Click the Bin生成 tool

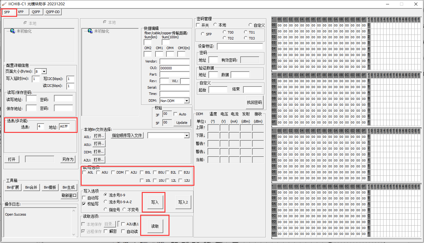tap(69, 187)
